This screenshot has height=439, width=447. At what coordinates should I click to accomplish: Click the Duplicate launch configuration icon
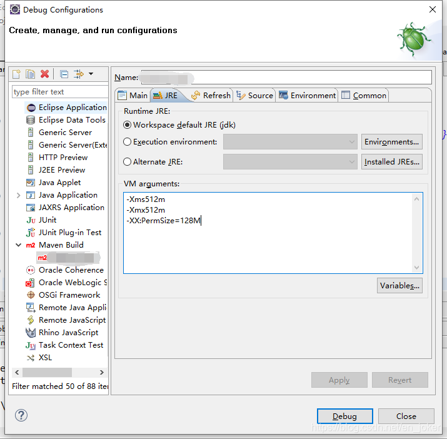(x=30, y=74)
